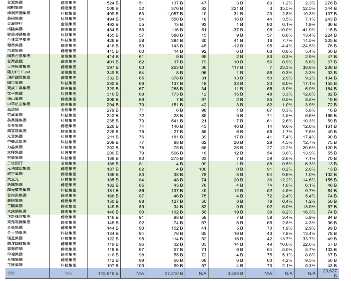Click the 台灣高鐵 row label
The height and width of the screenshot is (281, 351).
pyautogui.click(x=15, y=62)
